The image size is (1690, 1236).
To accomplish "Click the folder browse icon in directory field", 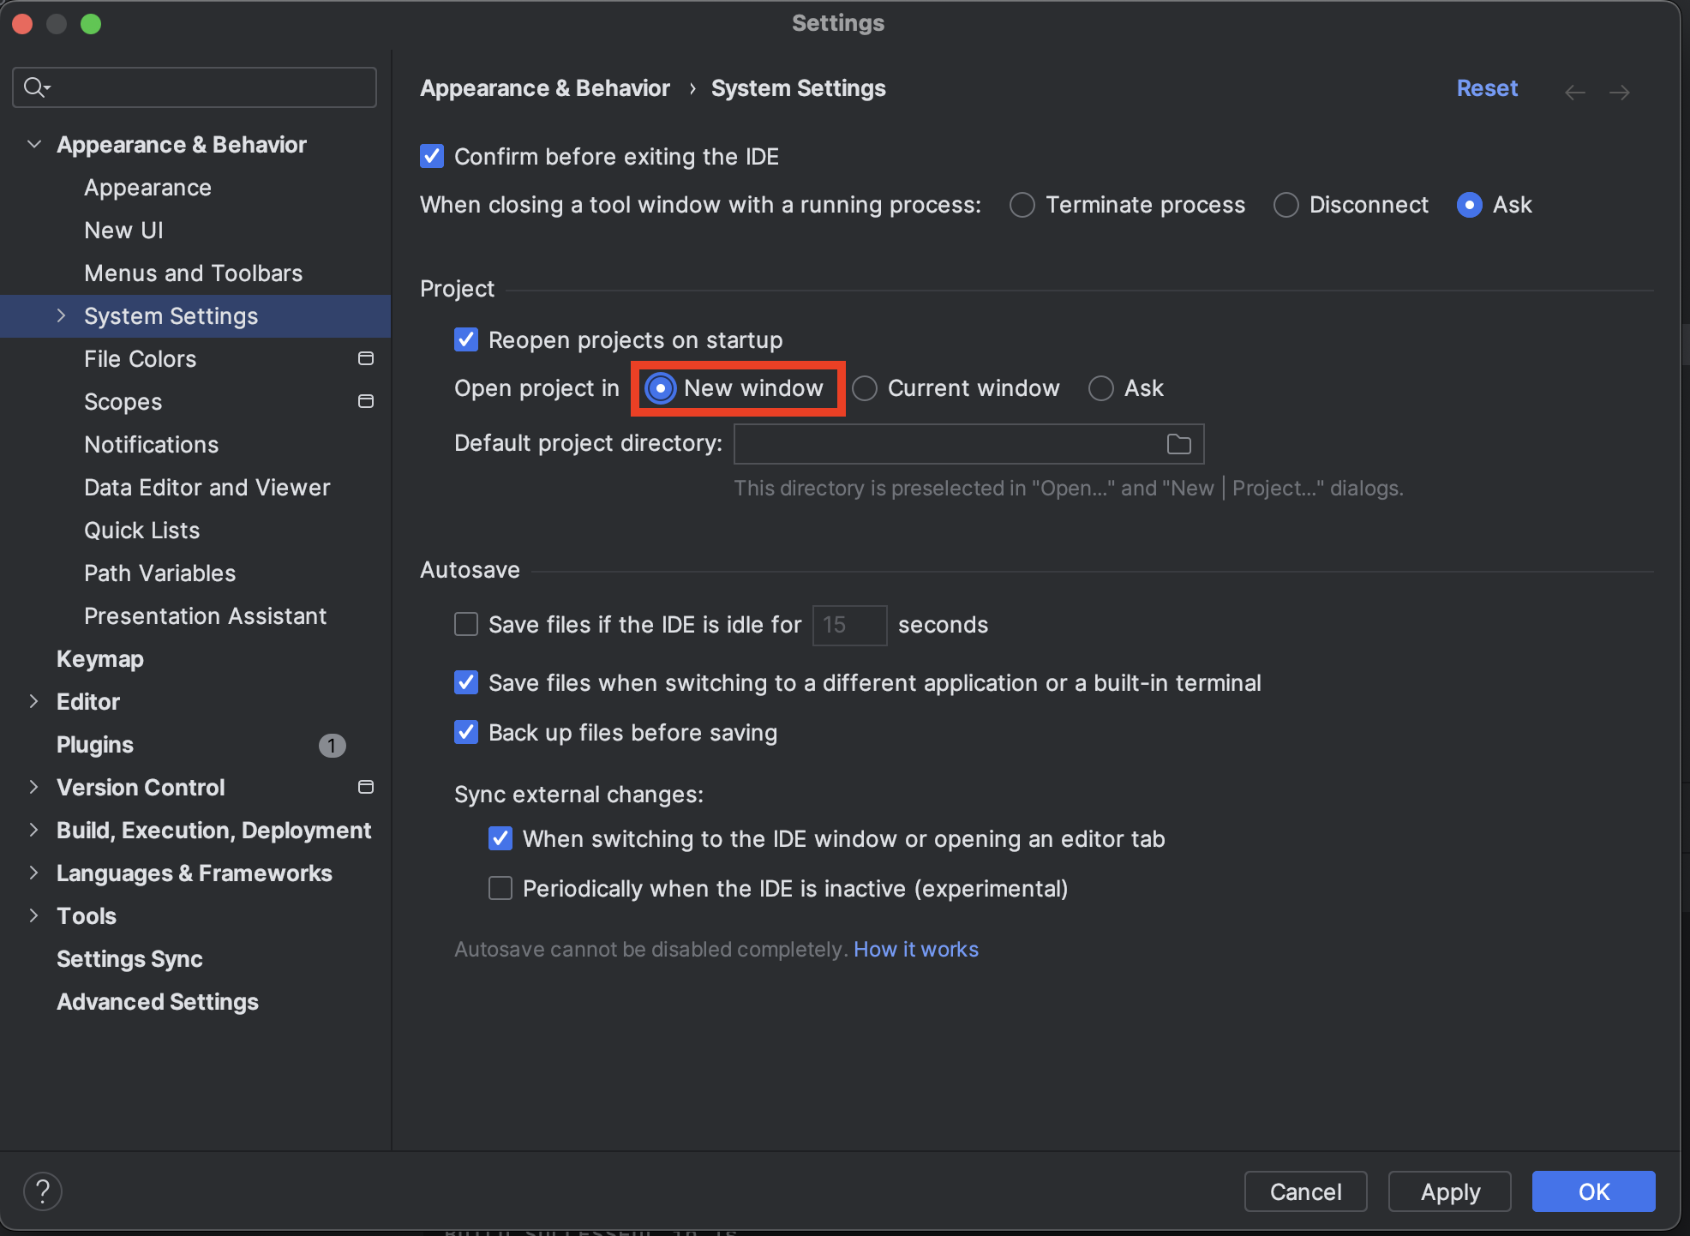I will pyautogui.click(x=1178, y=444).
